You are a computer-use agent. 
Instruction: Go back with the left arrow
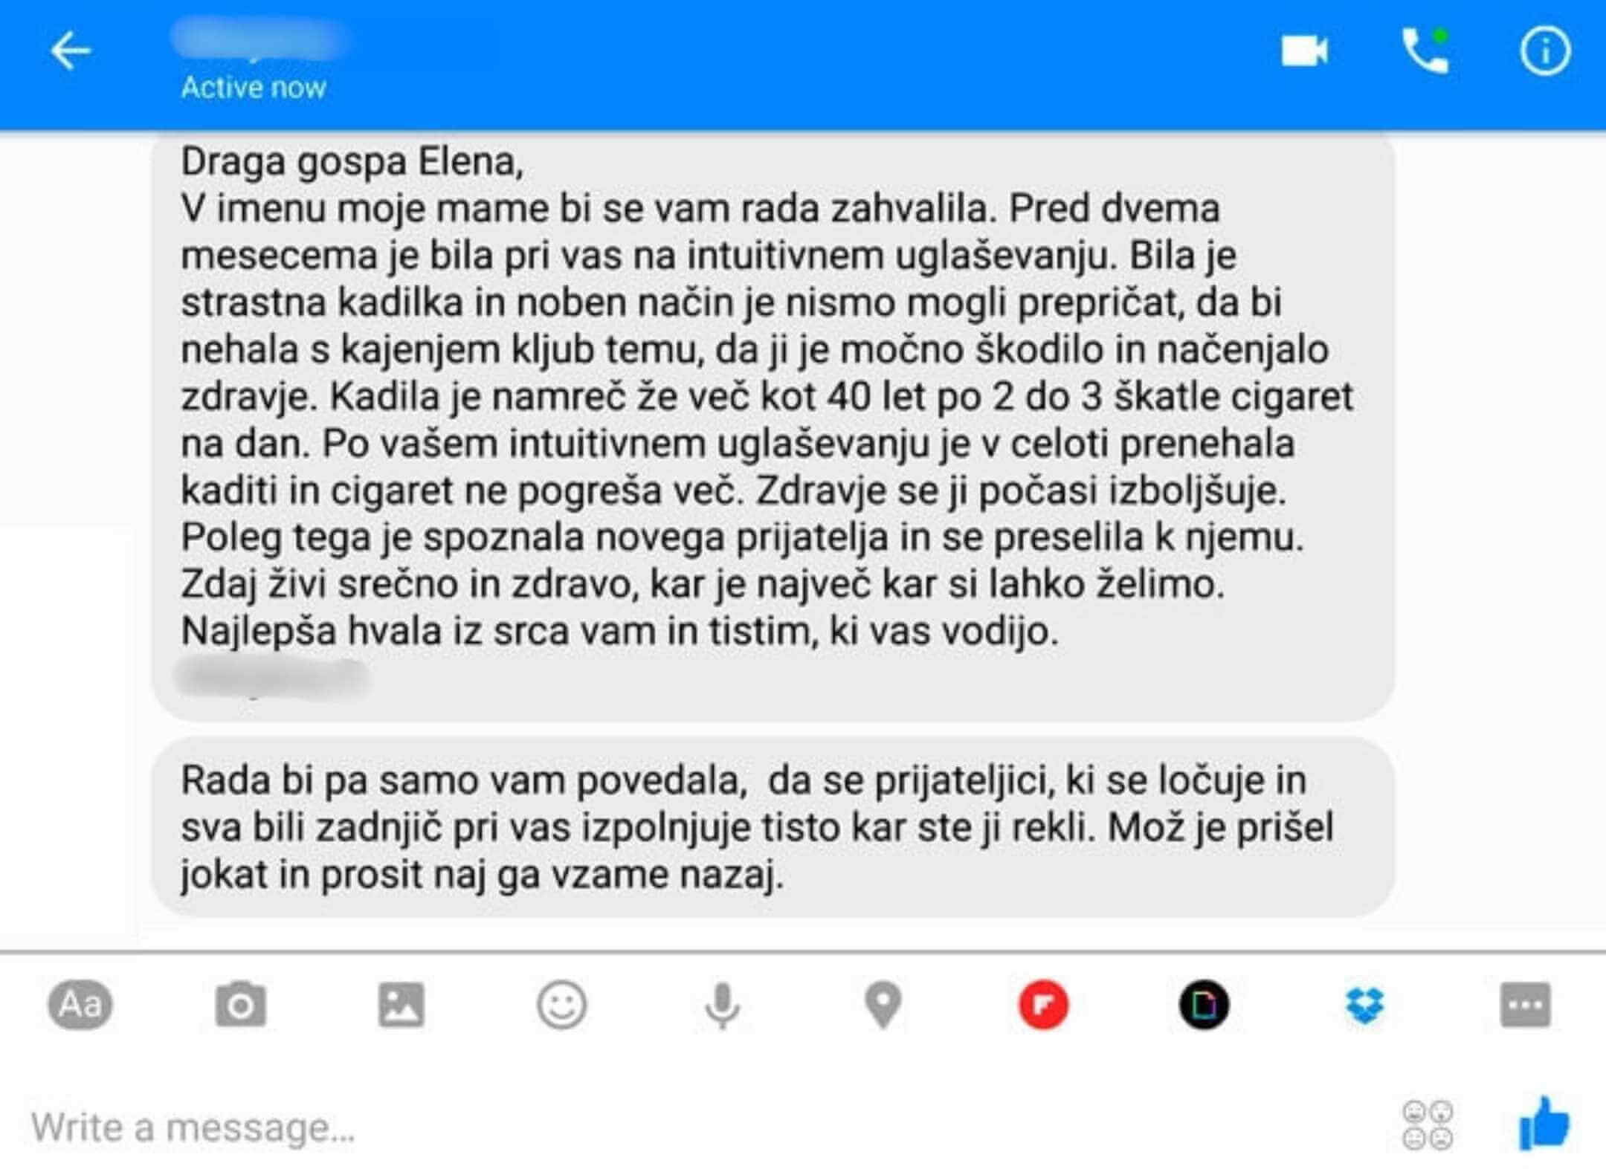pos(70,51)
